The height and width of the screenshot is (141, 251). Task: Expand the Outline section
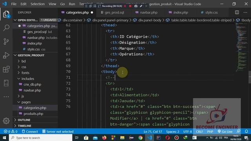point(35,120)
